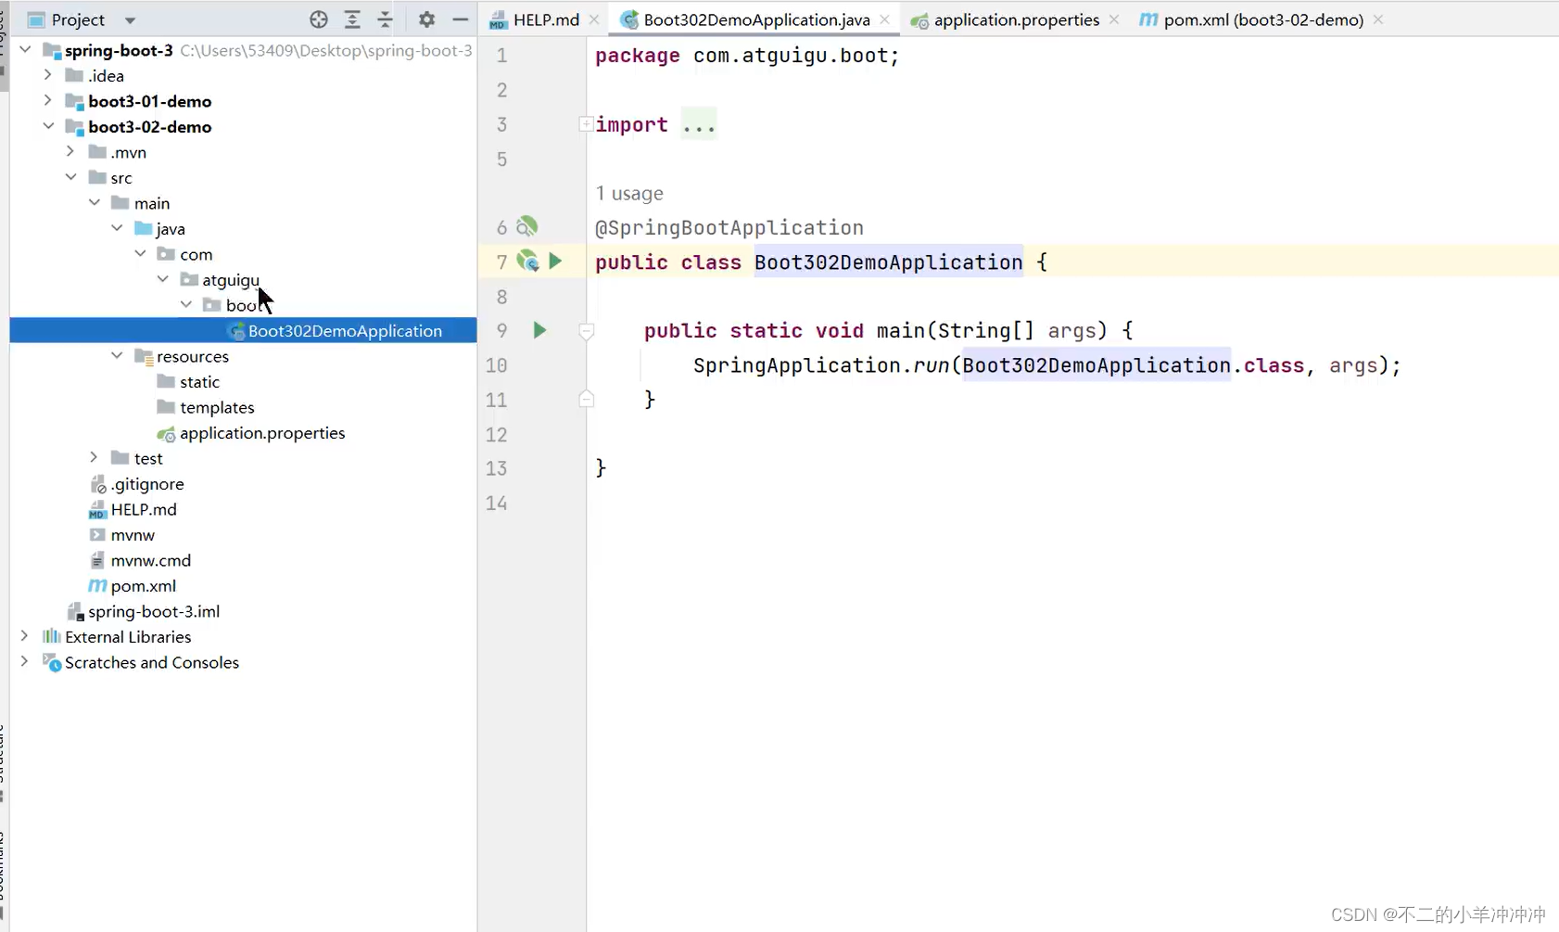This screenshot has height=932, width=1559.
Task: Collapse the boot3-02-demo folder
Action: pyautogui.click(x=48, y=126)
